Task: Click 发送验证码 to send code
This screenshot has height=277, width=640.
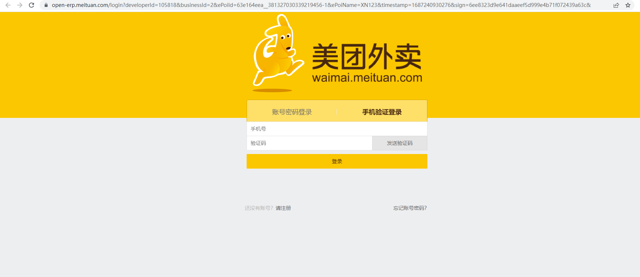Action: (x=400, y=143)
